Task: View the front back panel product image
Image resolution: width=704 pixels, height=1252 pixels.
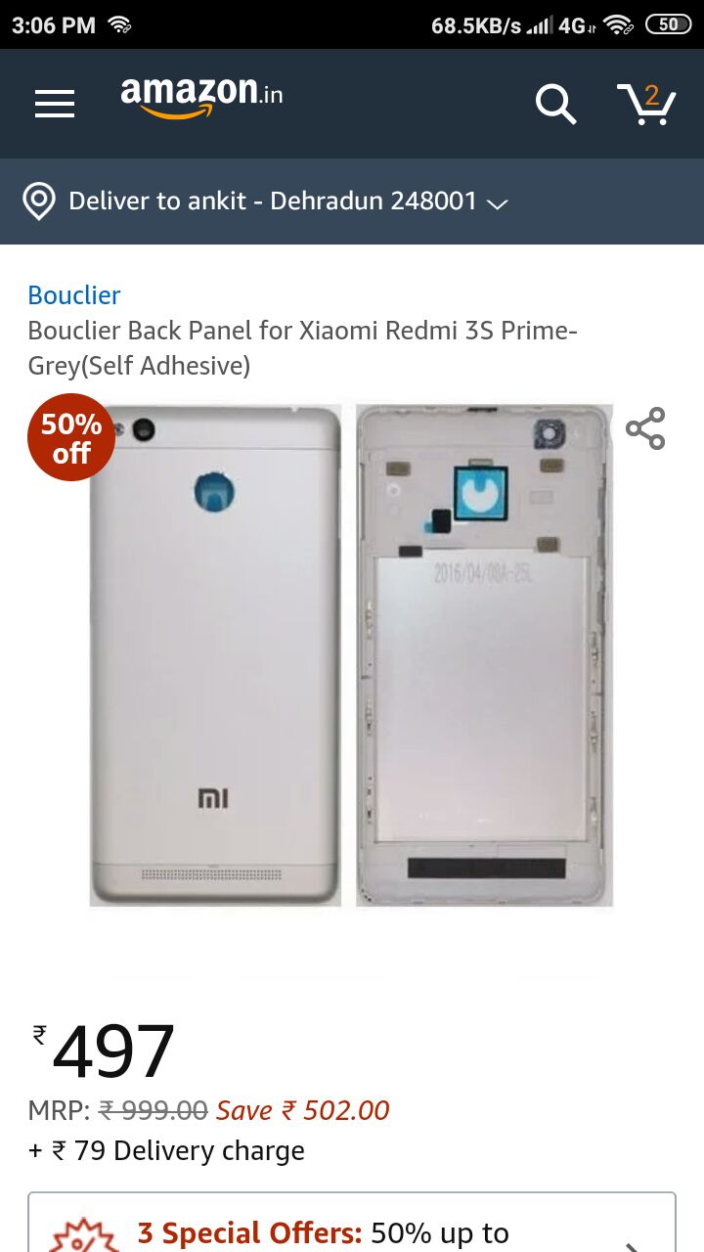Action: tap(216, 655)
